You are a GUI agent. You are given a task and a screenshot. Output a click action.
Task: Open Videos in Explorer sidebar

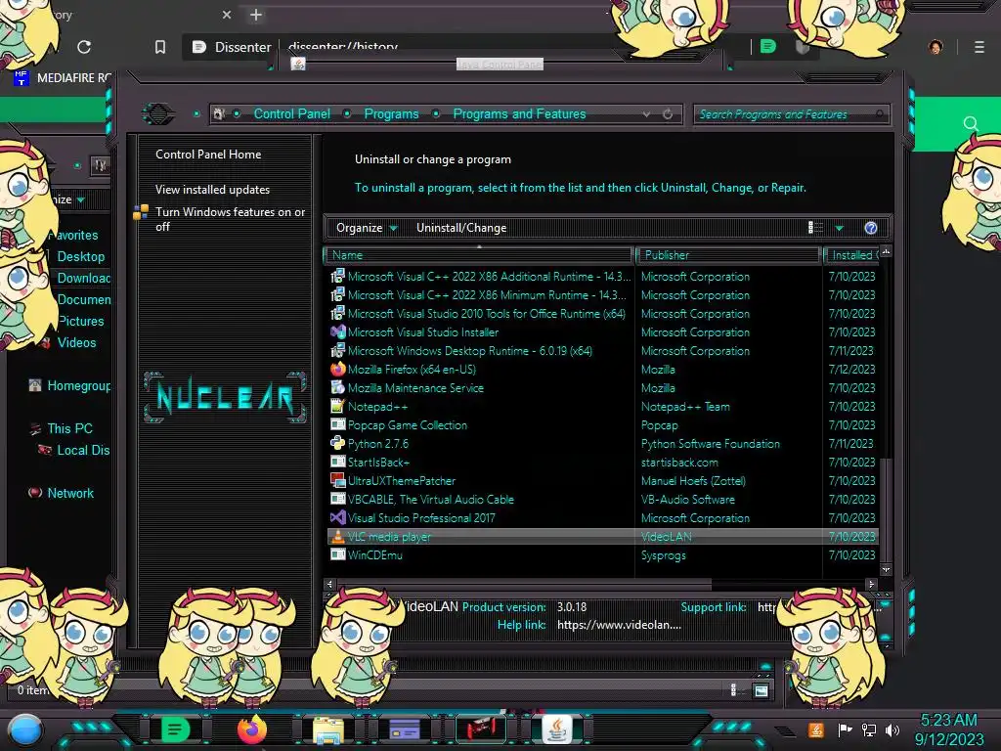76,342
